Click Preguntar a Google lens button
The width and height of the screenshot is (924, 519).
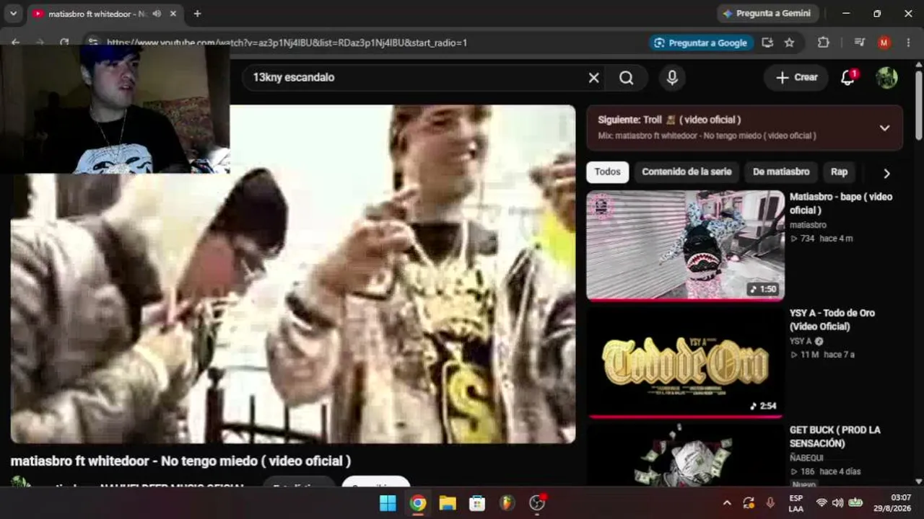(701, 43)
